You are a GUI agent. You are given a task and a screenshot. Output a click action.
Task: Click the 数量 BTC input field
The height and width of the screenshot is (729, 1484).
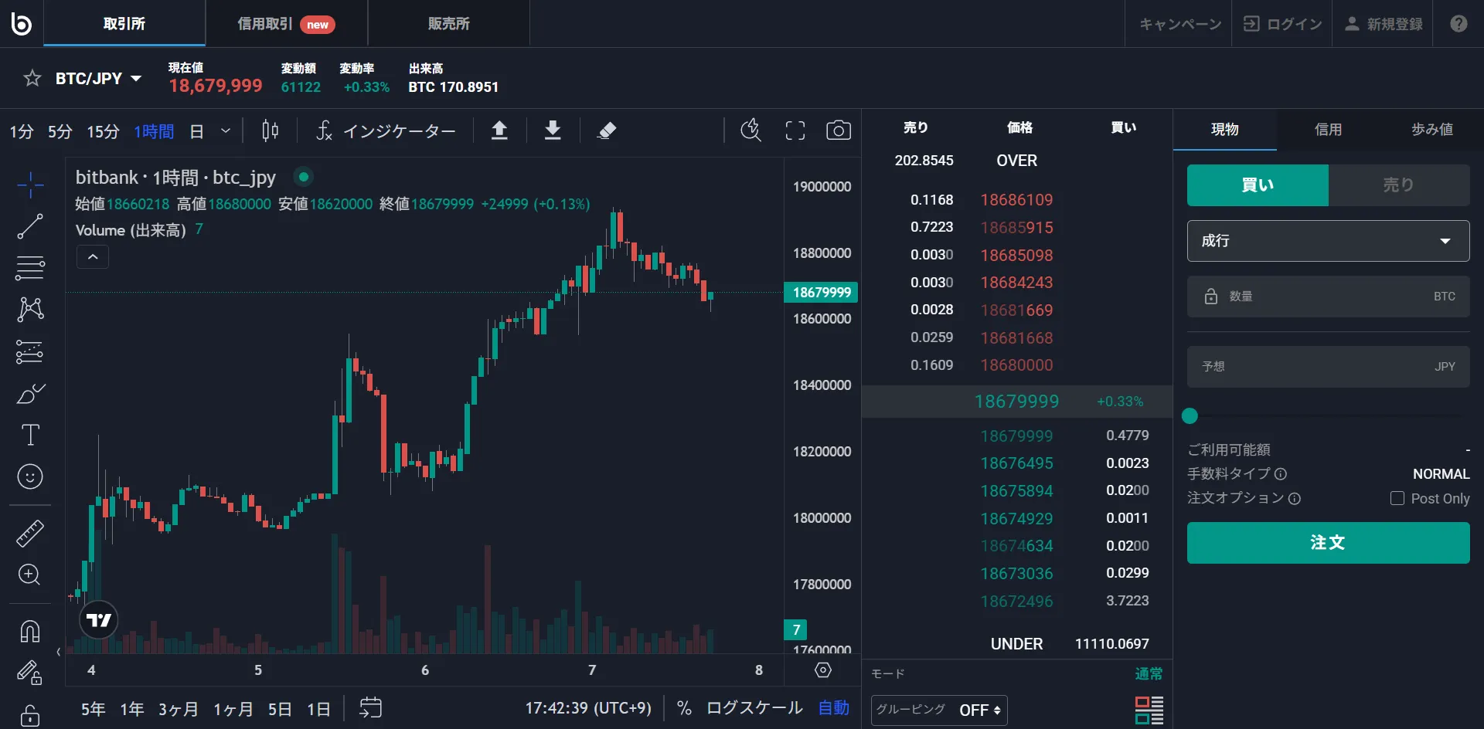(x=1327, y=297)
